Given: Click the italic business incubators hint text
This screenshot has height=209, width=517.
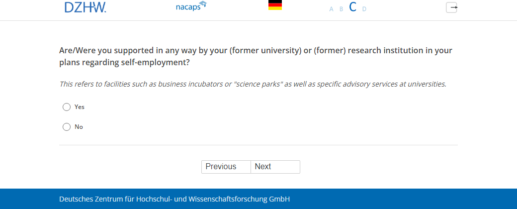Looking at the screenshot, I should pyautogui.click(x=253, y=84).
